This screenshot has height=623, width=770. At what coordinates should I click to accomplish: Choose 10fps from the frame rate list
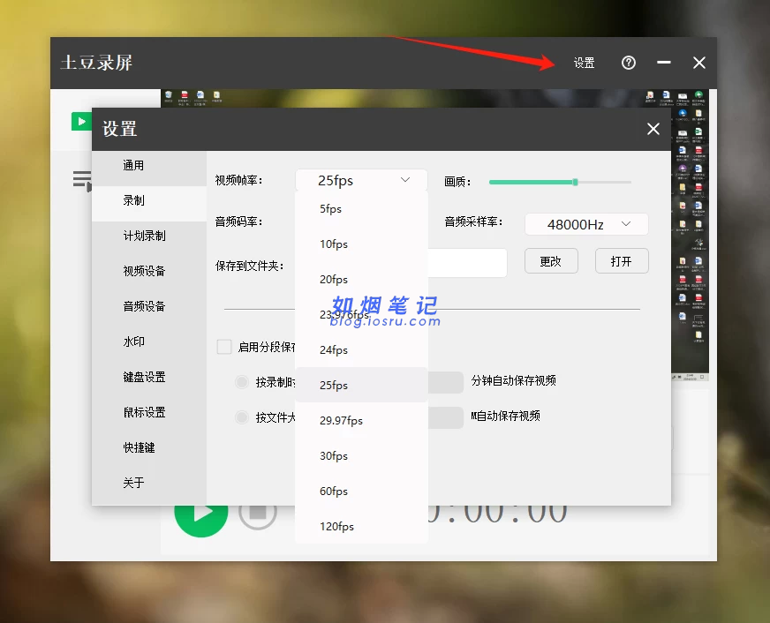(361, 244)
